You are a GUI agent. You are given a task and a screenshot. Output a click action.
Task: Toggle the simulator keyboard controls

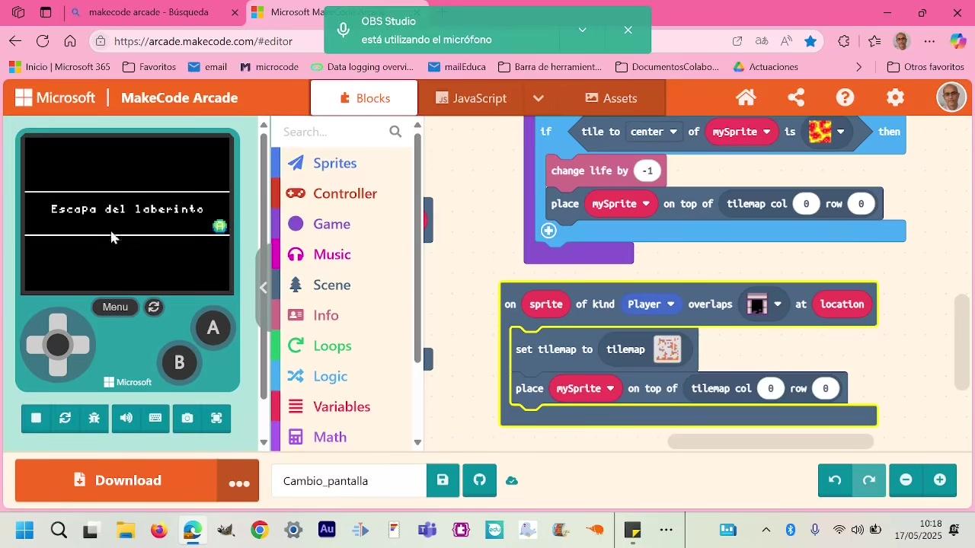[155, 418]
